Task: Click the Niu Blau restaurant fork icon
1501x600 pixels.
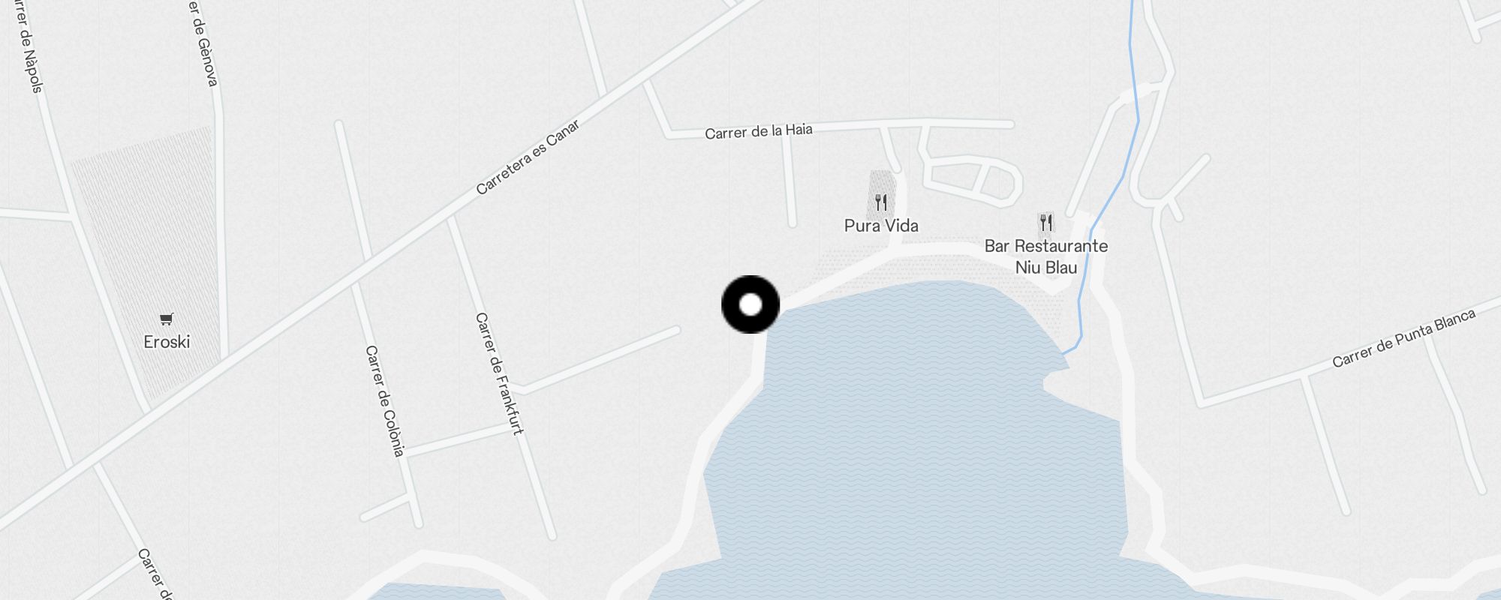Action: (1046, 222)
